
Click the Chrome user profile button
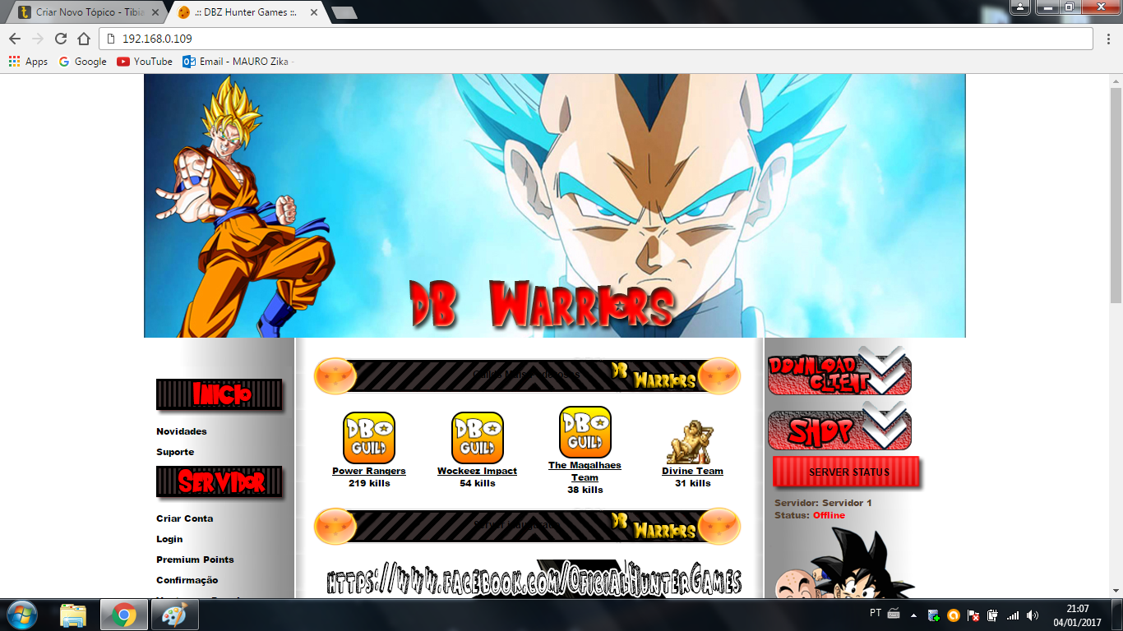[1019, 7]
